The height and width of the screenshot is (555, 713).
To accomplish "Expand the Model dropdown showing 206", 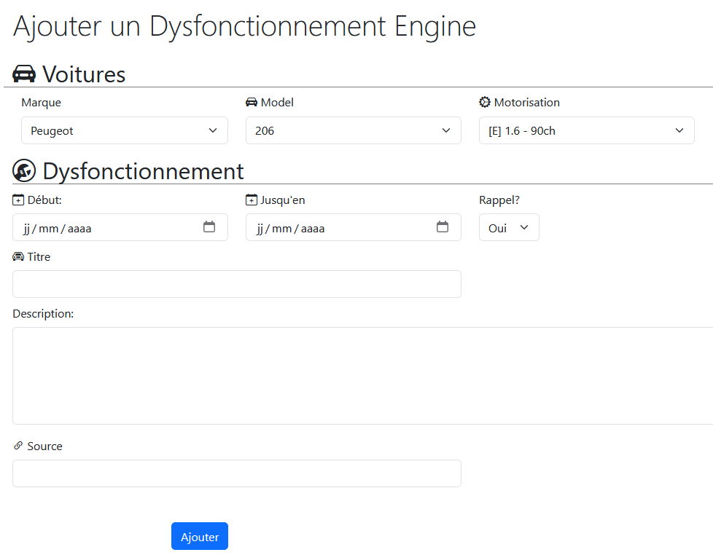I will [x=353, y=130].
